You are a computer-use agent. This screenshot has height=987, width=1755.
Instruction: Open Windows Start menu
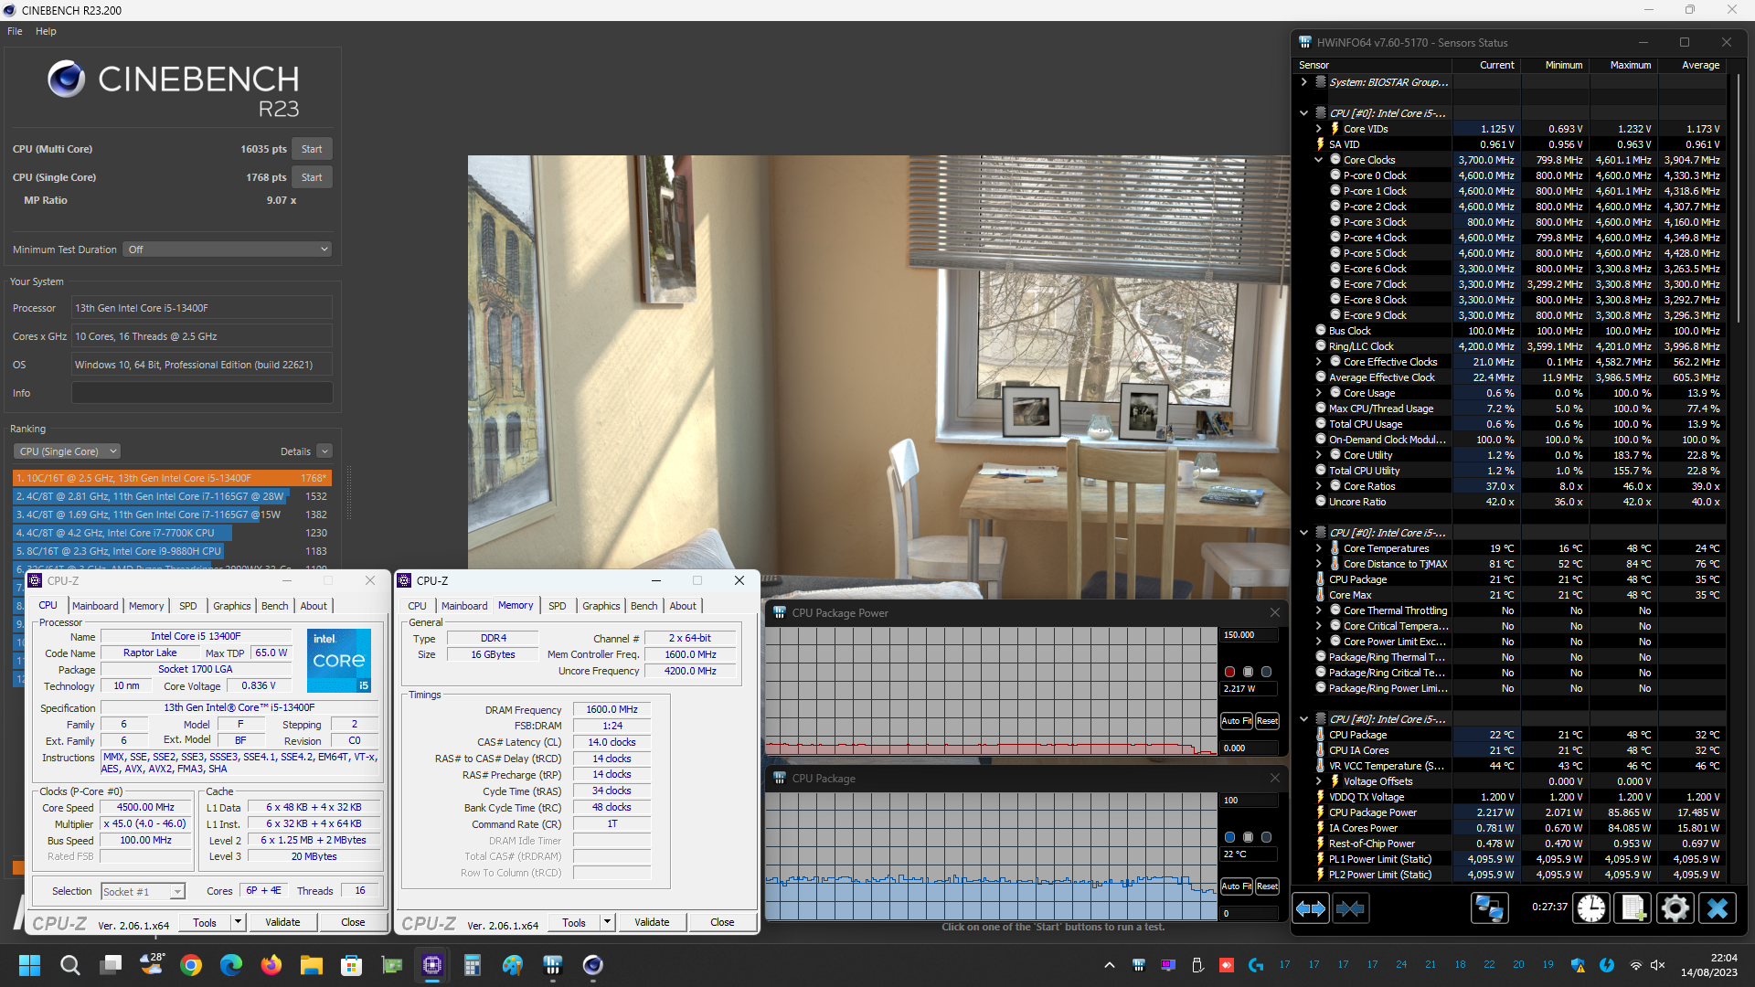pyautogui.click(x=29, y=965)
